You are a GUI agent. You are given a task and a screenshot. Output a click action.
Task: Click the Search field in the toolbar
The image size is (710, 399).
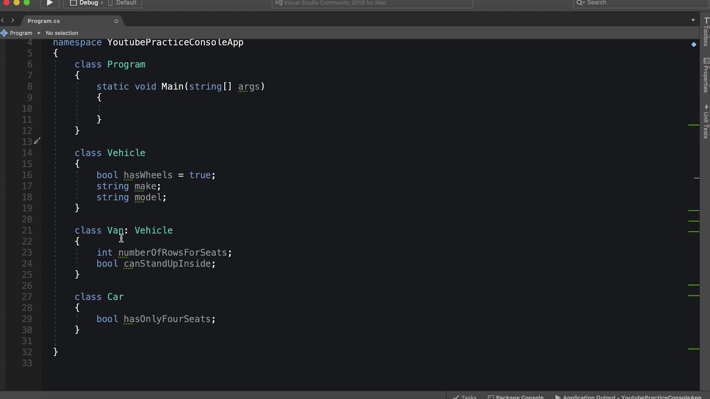click(x=641, y=3)
